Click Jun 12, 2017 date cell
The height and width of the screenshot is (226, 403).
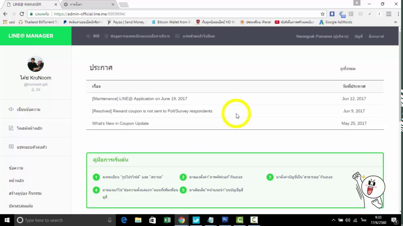click(x=354, y=99)
